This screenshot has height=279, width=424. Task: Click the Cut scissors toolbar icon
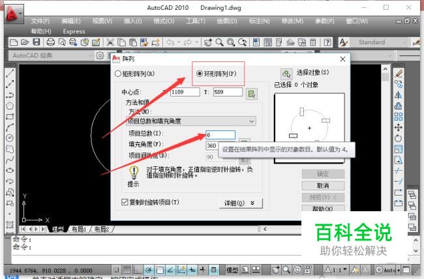pos(110,42)
